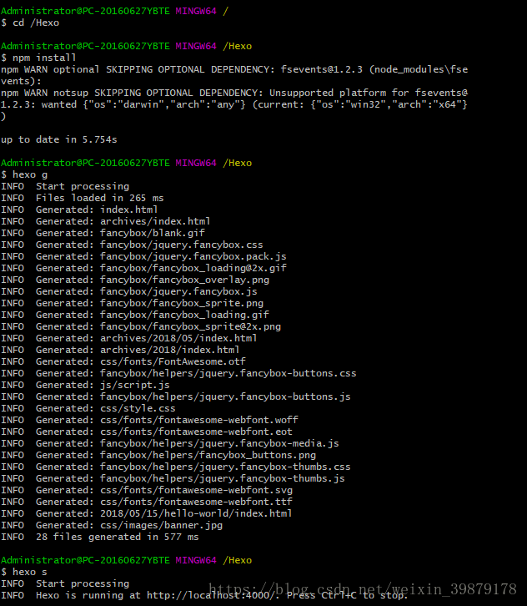Click the 'cd /Hexo' command line
Image resolution: width=527 pixels, height=606 pixels.
(35, 23)
